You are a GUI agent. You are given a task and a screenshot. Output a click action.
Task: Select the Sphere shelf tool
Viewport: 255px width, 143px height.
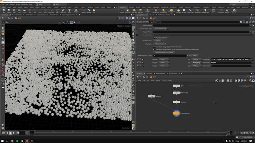coord(9,11)
